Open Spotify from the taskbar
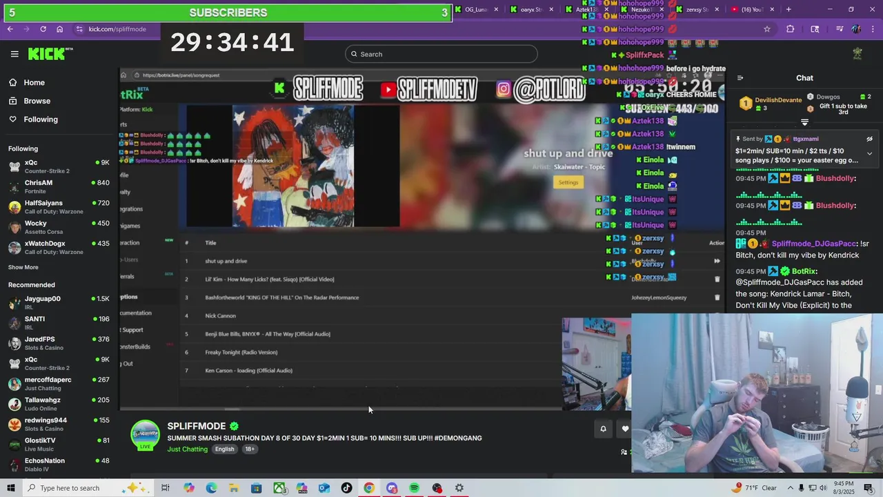The width and height of the screenshot is (883, 497). click(x=414, y=488)
